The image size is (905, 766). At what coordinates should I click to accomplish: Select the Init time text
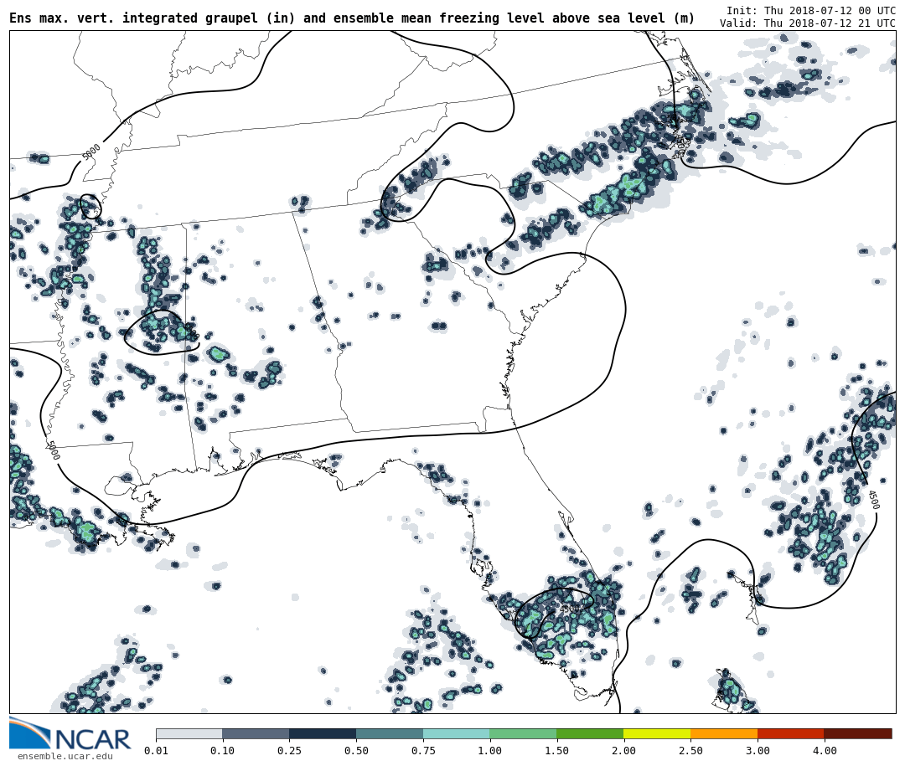click(x=810, y=11)
